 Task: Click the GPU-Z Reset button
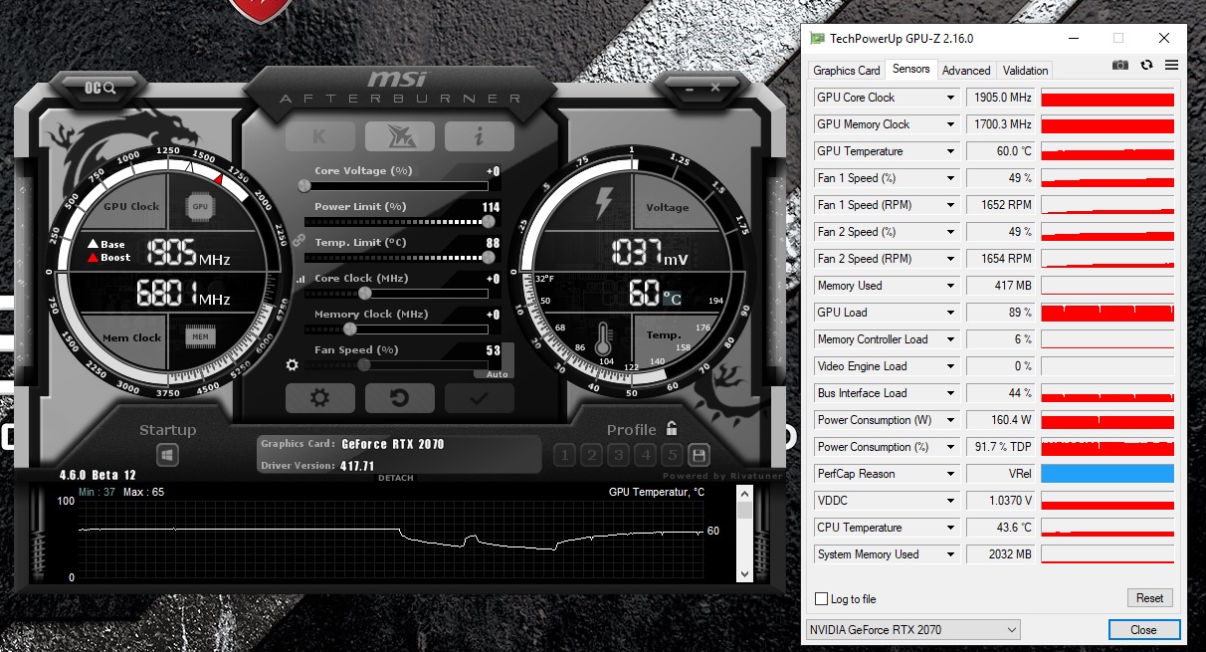[1149, 598]
